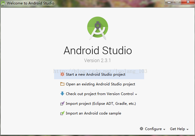Click the disabled maximize window button

(x=177, y=2)
